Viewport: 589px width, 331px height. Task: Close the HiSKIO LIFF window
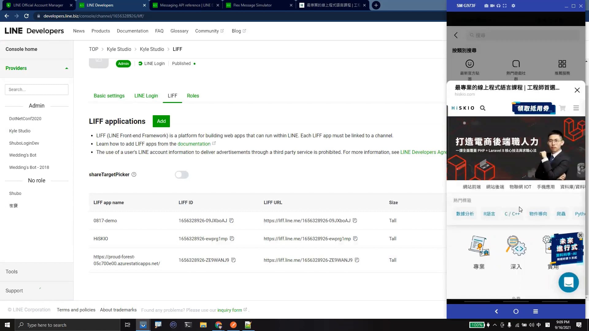tap(577, 90)
